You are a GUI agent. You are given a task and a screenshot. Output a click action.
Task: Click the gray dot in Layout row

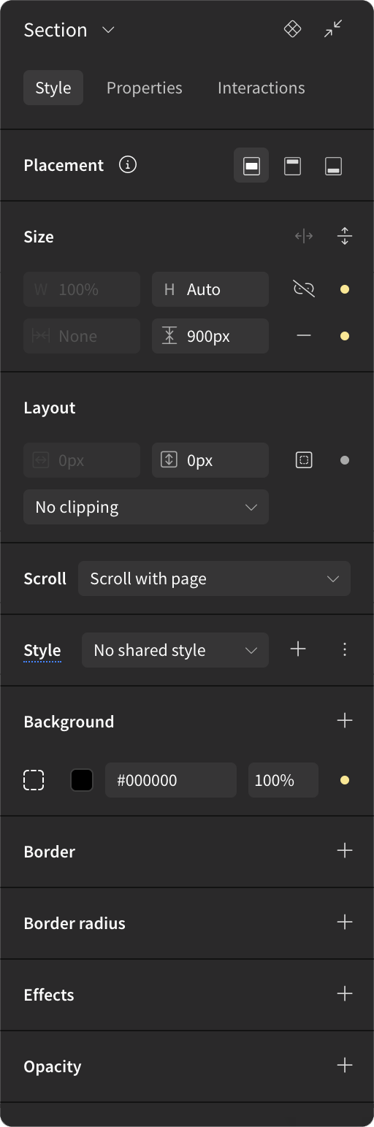345,460
